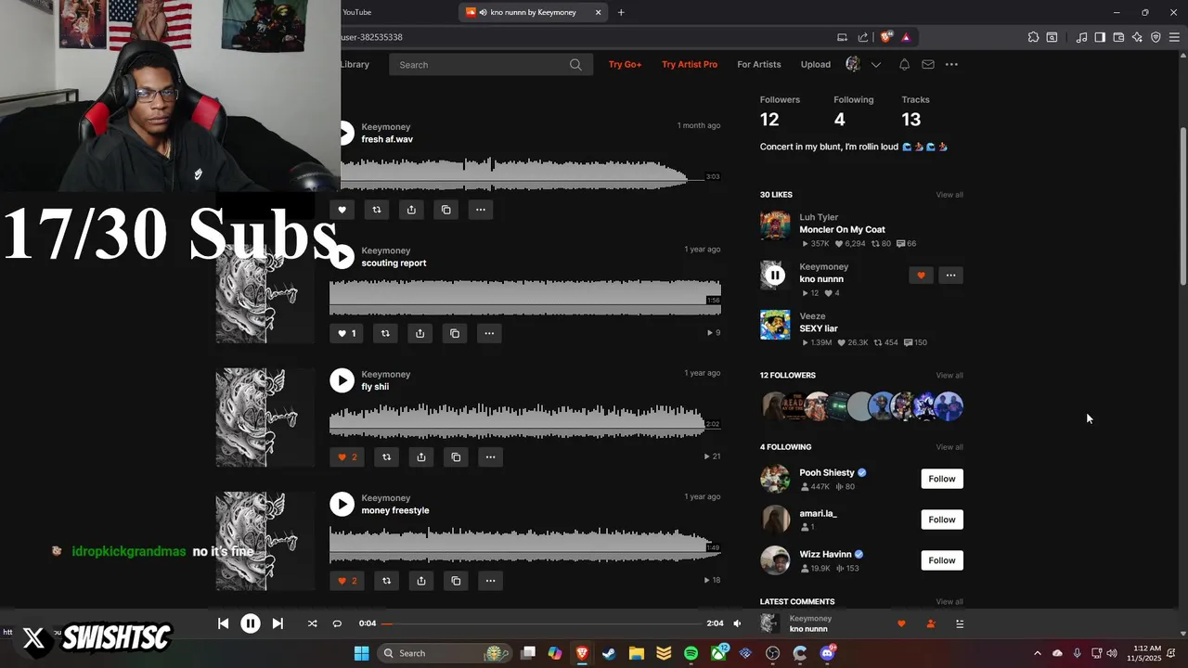Play the money freestyle track
Screen dimensions: 1188x668
point(342,504)
